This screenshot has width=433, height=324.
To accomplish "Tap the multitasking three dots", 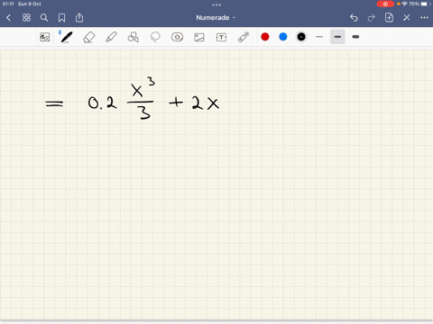I will [216, 4].
